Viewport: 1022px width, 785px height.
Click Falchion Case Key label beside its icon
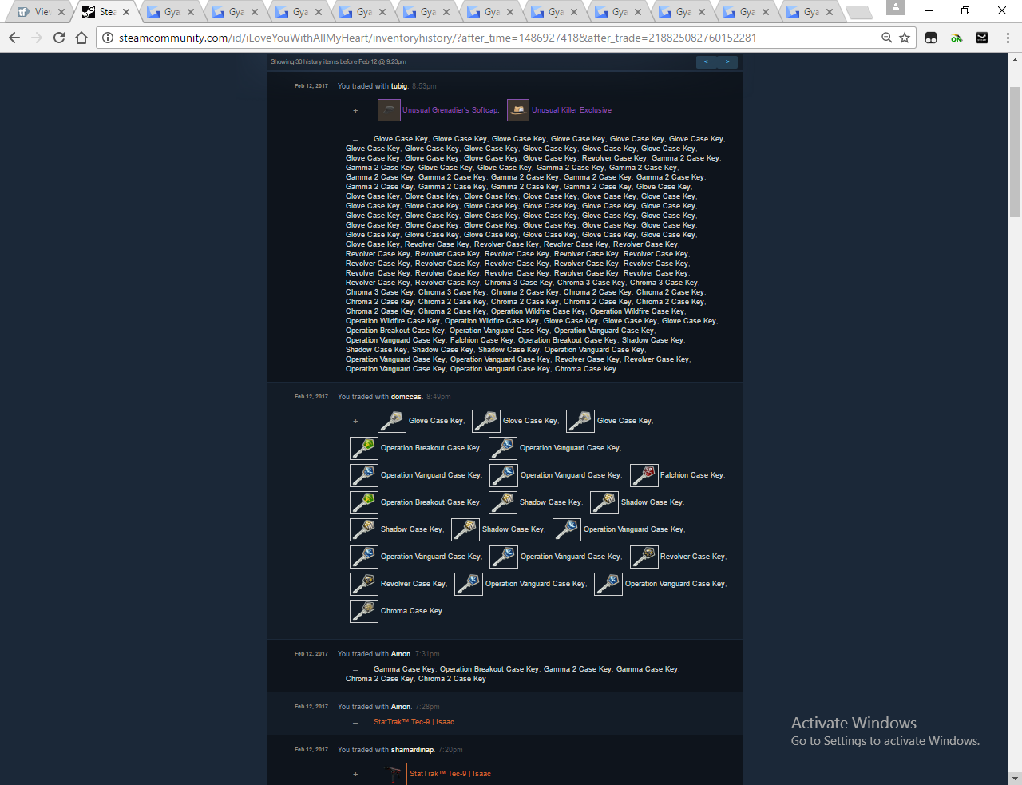point(691,475)
